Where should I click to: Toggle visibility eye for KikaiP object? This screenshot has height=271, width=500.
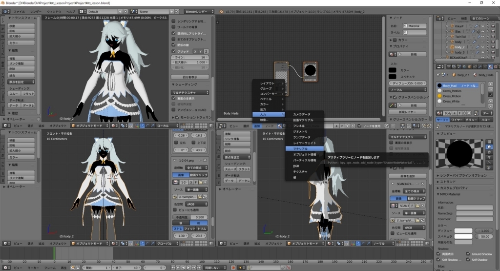482,26
